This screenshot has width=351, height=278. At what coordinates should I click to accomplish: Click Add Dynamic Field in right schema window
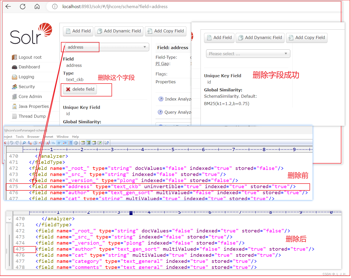point(260,37)
